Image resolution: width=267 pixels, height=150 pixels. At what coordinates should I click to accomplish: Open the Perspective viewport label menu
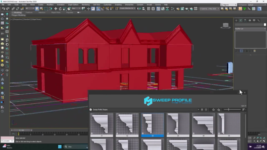[x=18, y=20]
